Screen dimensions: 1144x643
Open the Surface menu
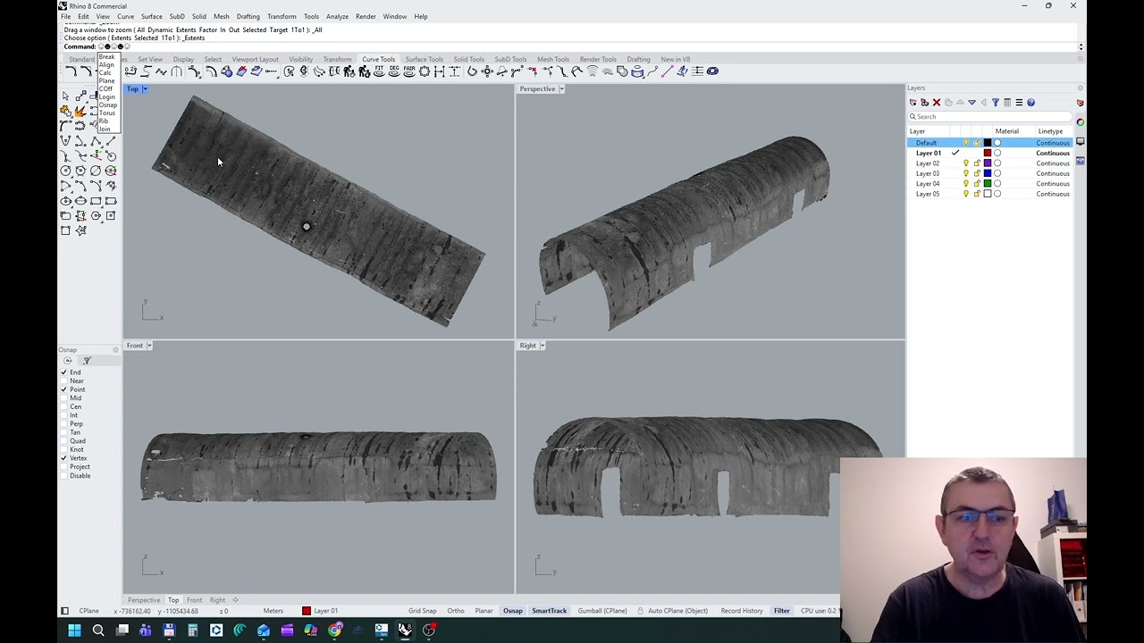[151, 16]
